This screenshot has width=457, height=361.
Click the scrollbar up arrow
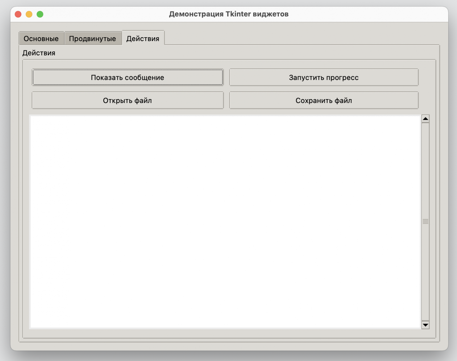[425, 118]
